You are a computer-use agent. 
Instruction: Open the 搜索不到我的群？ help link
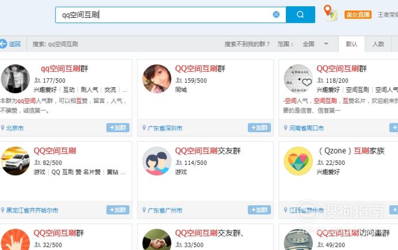coord(247,44)
